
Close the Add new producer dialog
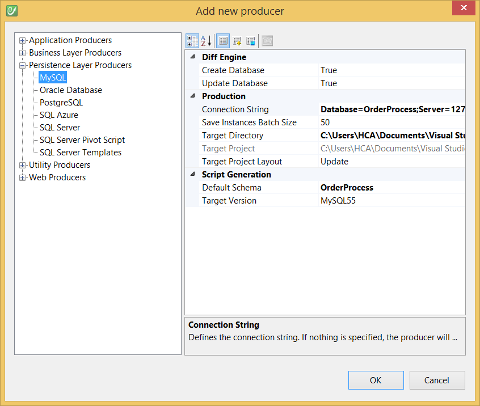coord(464,8)
